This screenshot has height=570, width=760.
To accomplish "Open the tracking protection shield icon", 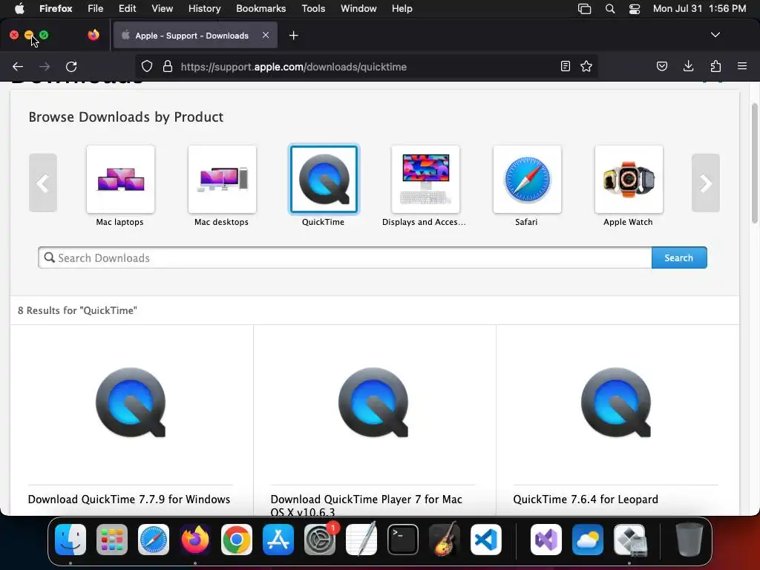I will [147, 66].
